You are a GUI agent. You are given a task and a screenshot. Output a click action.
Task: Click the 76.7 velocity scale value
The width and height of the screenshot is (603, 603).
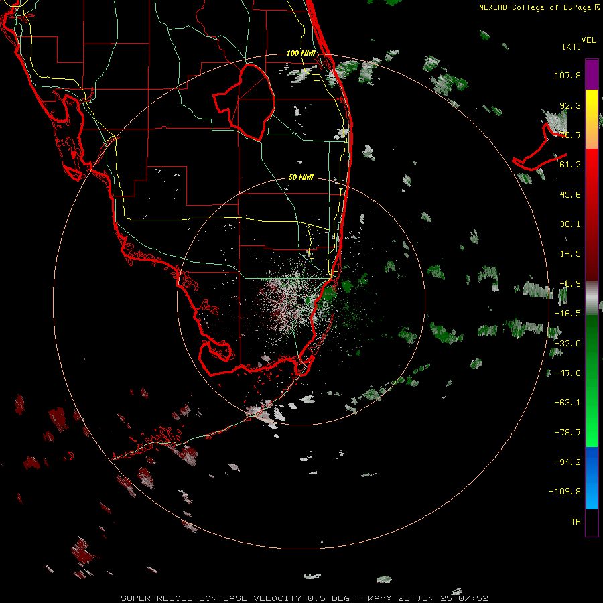click(x=570, y=135)
